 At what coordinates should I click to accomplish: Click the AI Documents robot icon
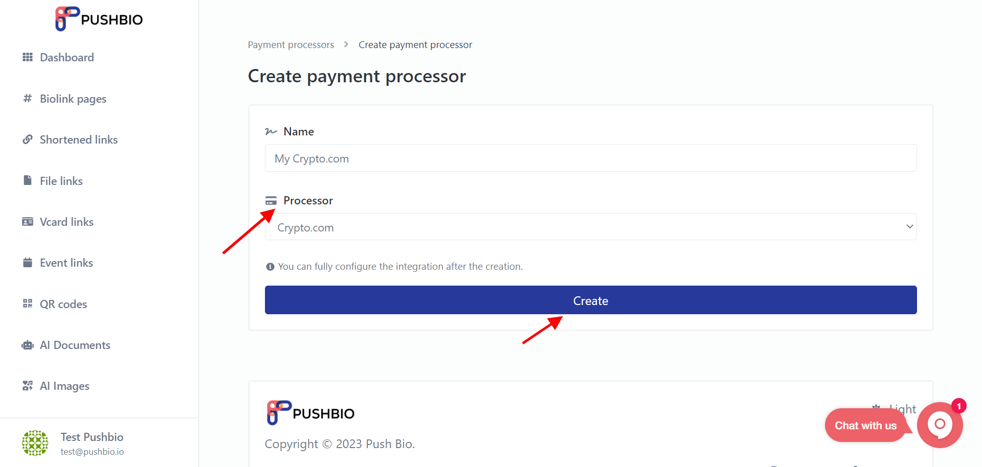point(28,345)
